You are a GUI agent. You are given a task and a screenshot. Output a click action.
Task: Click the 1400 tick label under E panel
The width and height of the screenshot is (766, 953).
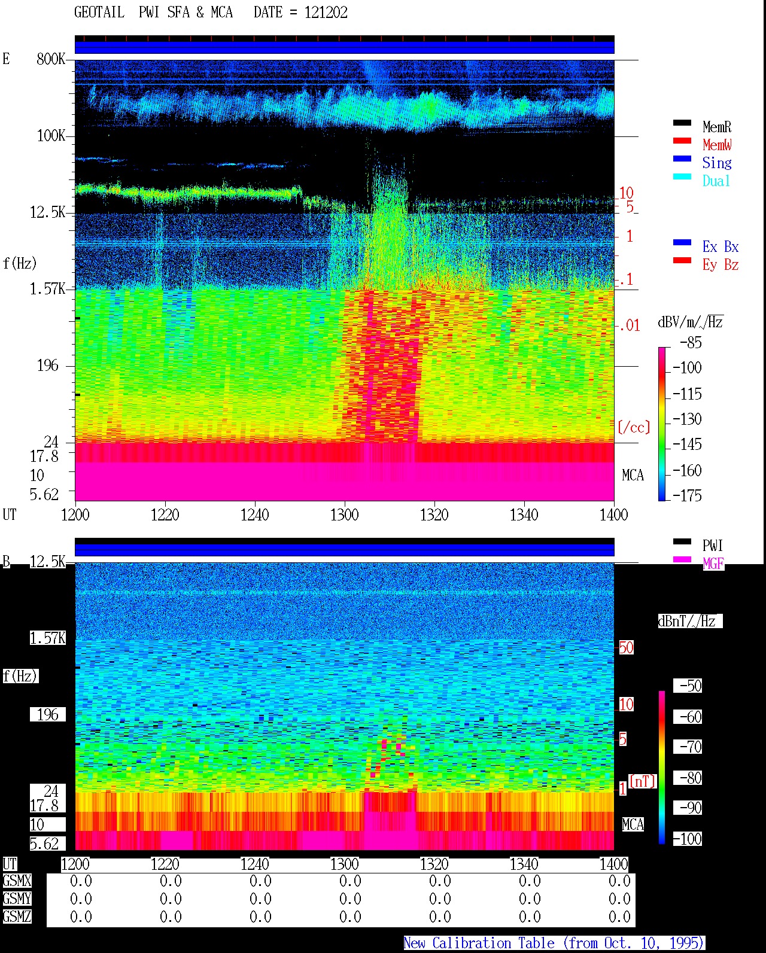click(613, 514)
